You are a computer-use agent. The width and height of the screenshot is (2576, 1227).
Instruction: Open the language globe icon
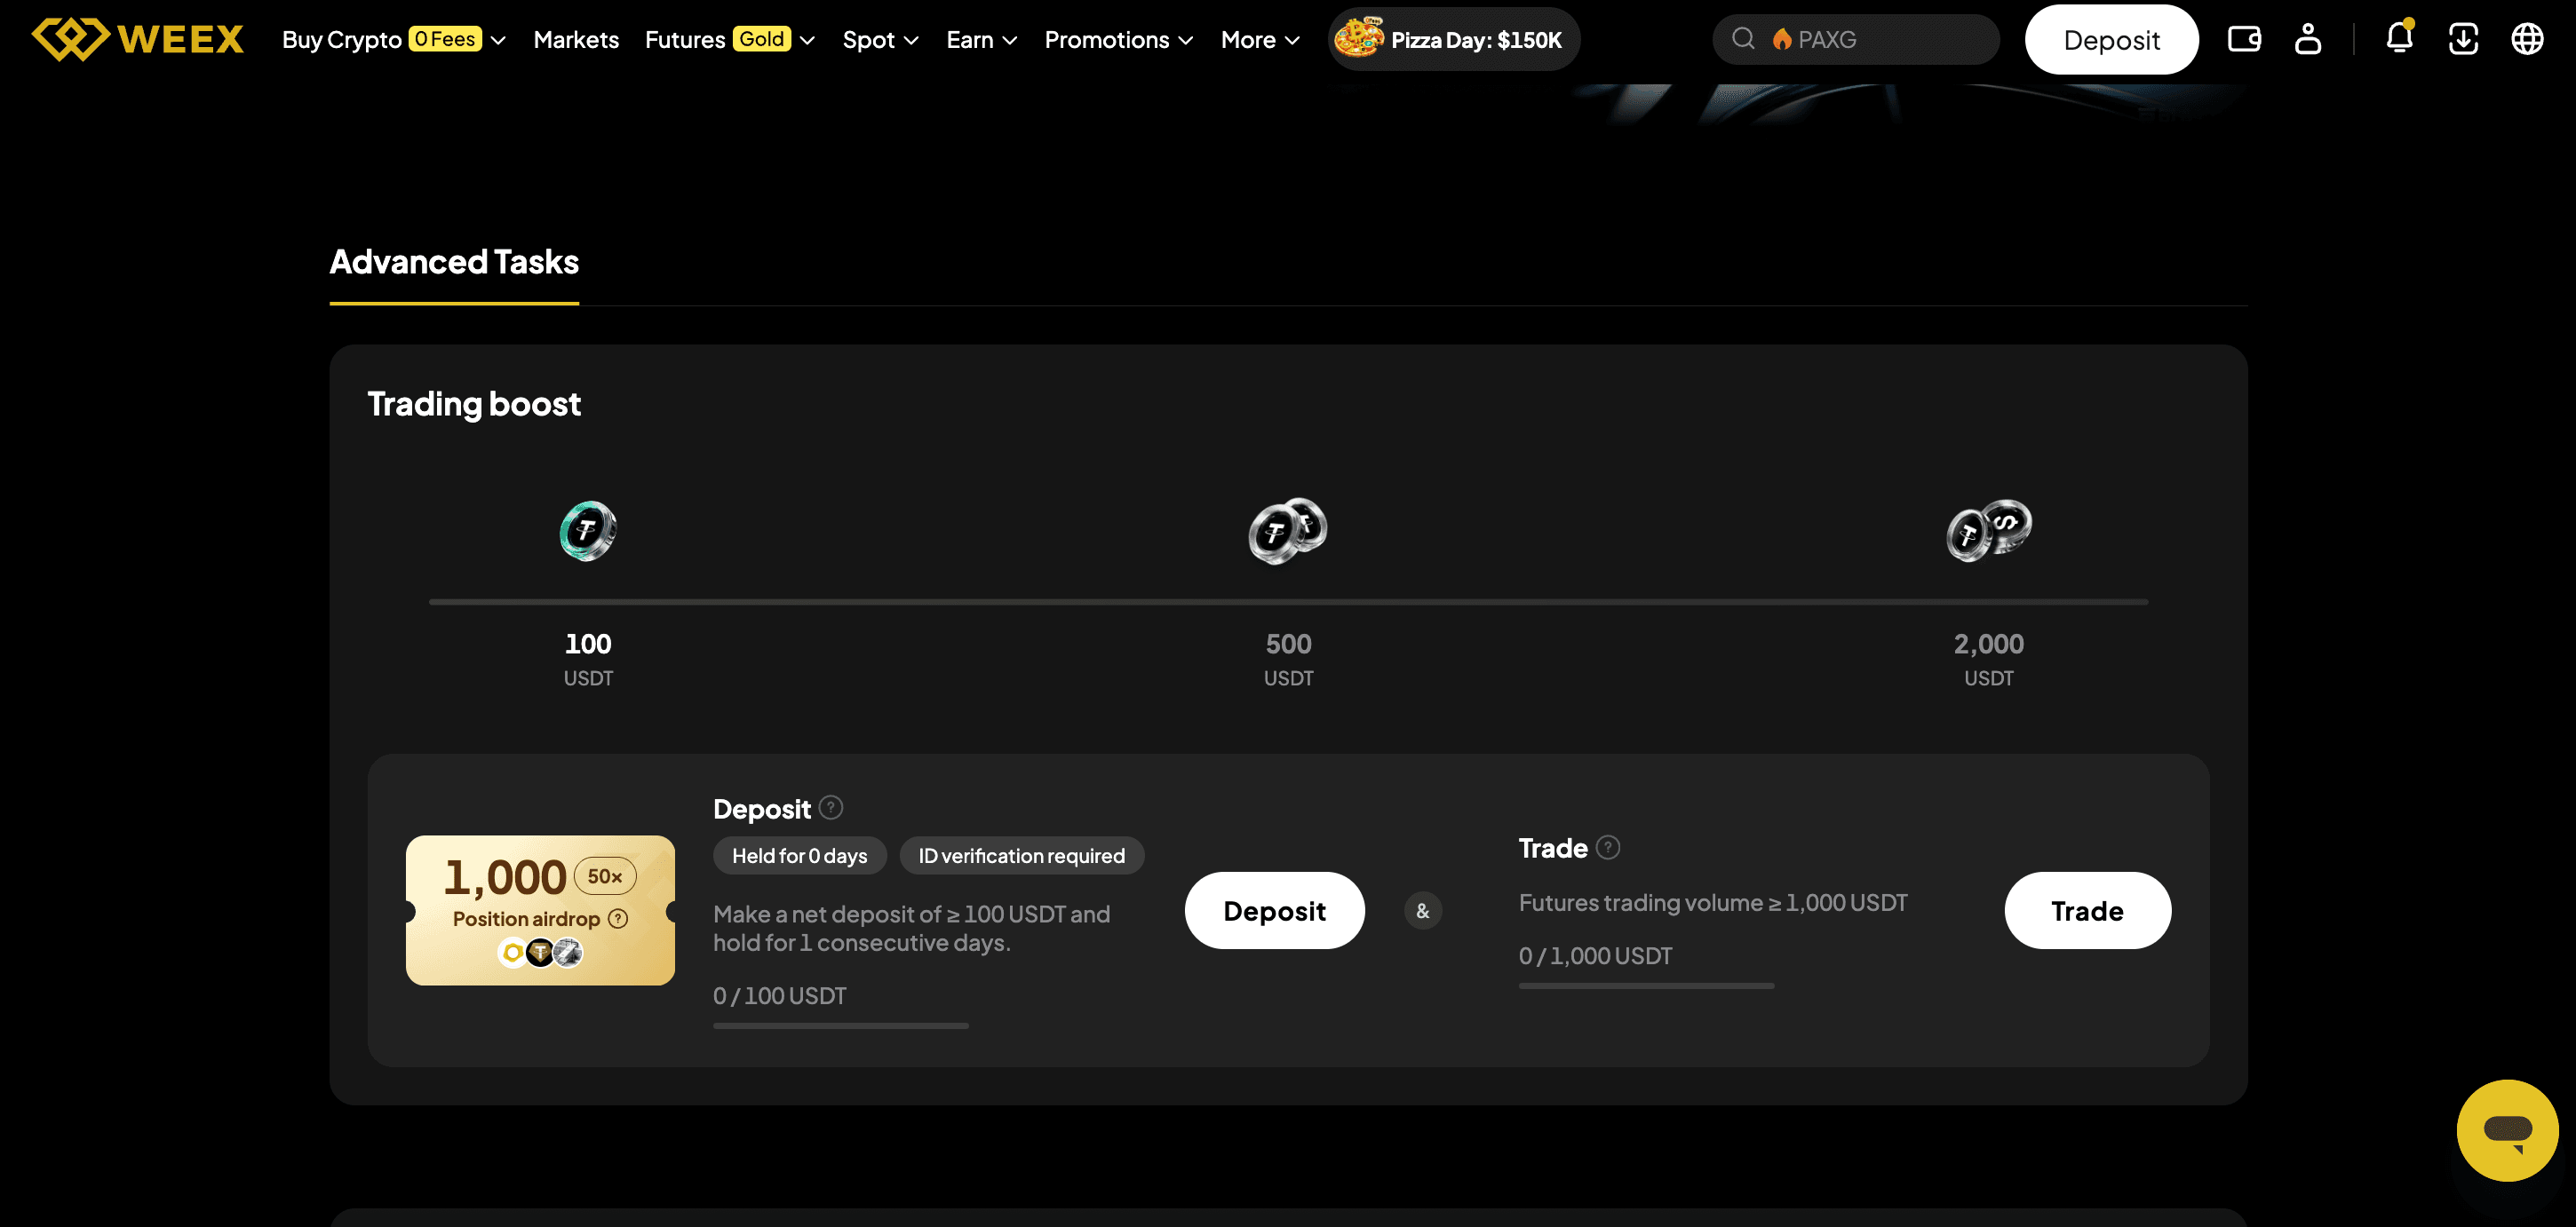click(x=2527, y=39)
